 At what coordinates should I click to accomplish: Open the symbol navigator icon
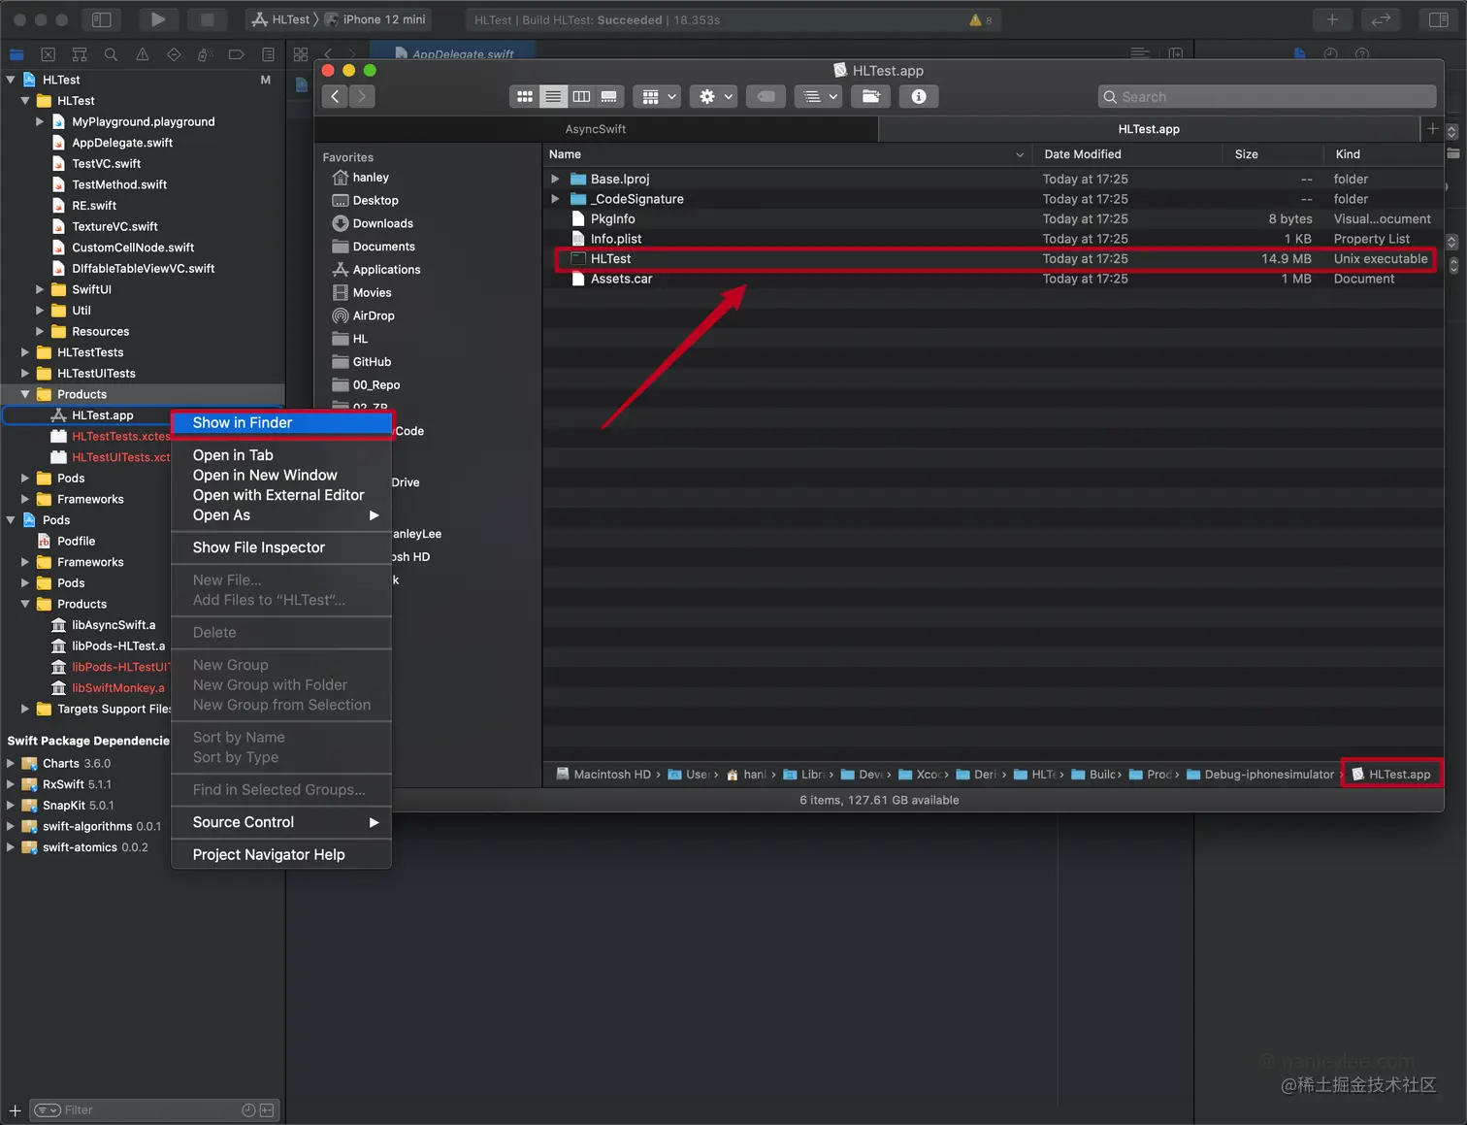(x=80, y=54)
